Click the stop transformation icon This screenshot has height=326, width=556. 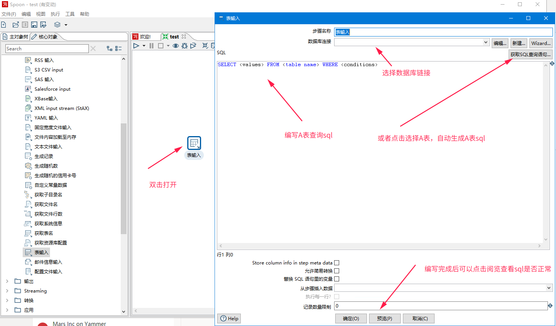coord(161,46)
